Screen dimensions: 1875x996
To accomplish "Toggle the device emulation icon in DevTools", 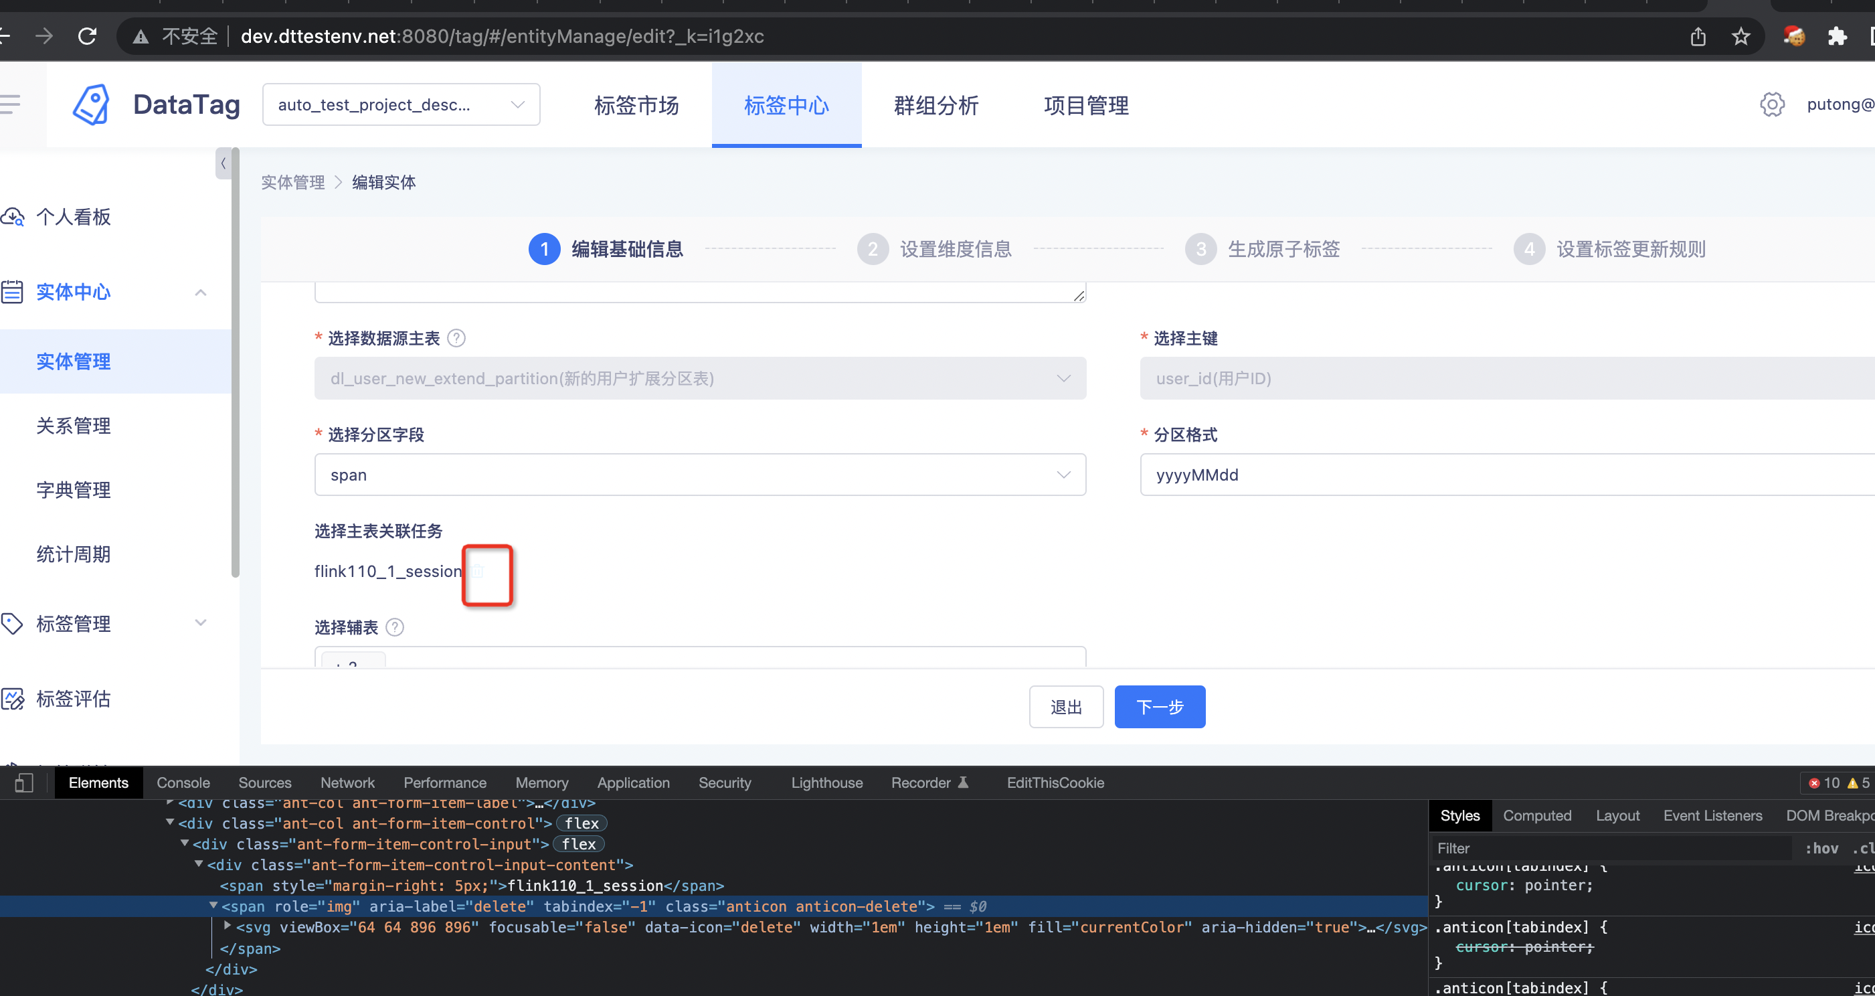I will (x=23, y=782).
